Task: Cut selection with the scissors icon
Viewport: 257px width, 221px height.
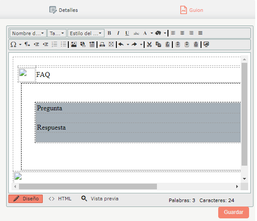Action: point(149,44)
